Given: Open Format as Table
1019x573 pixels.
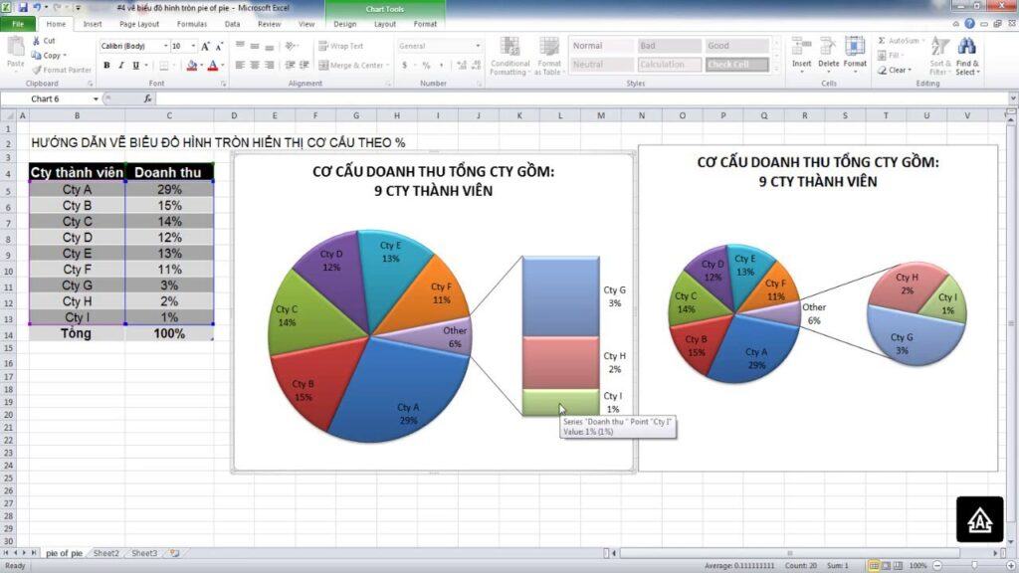Looking at the screenshot, I should pos(549,57).
